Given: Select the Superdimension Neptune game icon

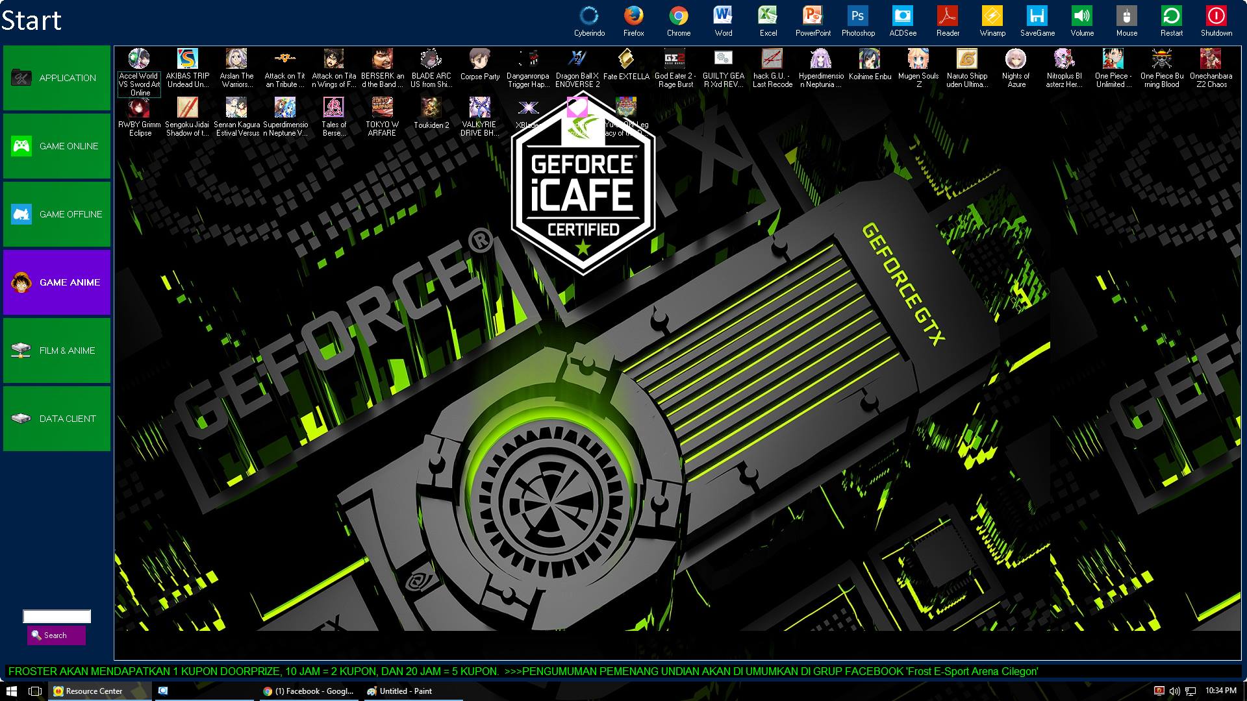Looking at the screenshot, I should point(285,117).
